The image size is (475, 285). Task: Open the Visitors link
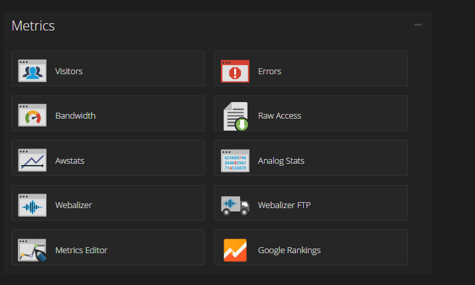click(69, 71)
